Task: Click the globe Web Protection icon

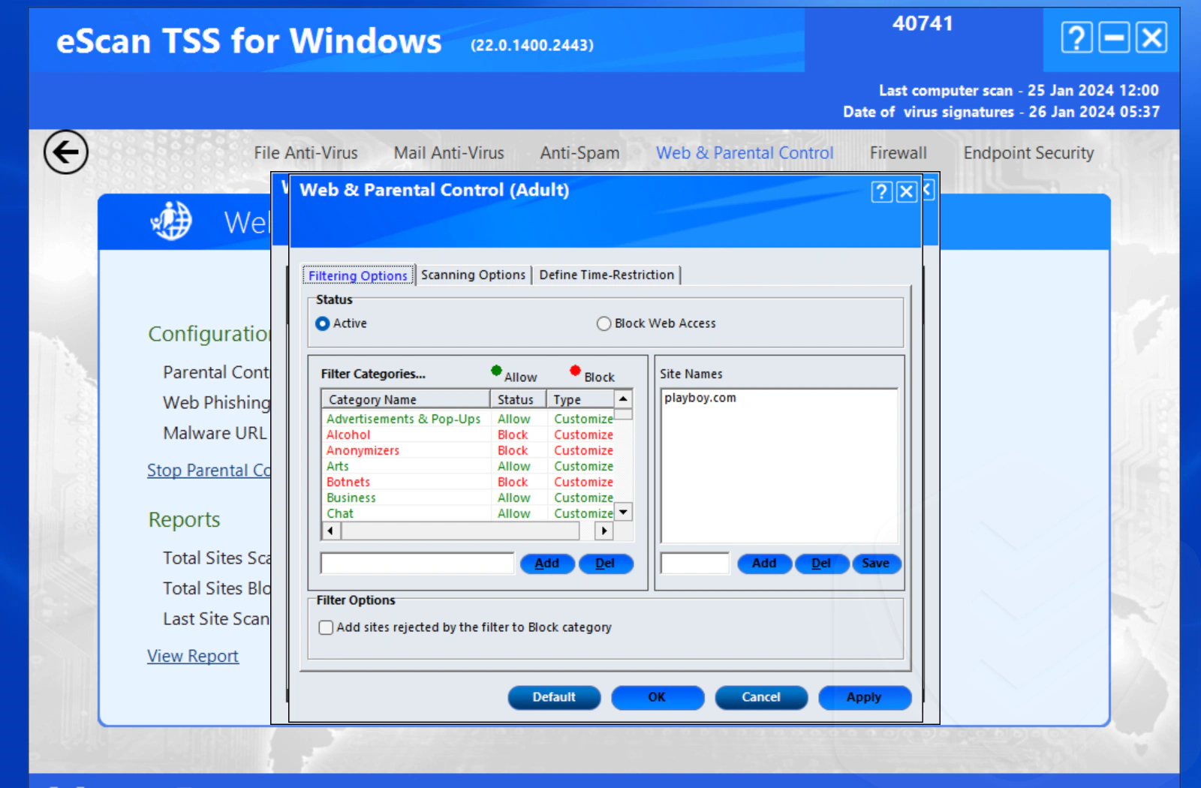Action: click(172, 221)
